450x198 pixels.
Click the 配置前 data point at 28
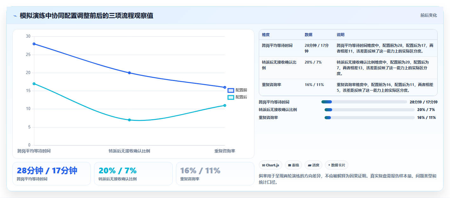(34, 44)
